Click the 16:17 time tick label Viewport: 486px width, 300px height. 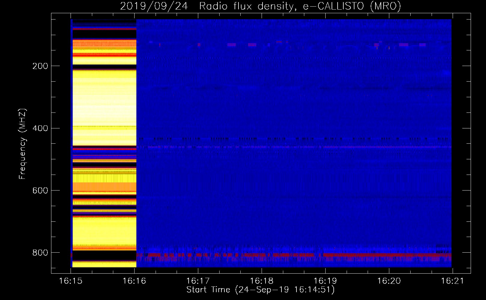point(198,281)
